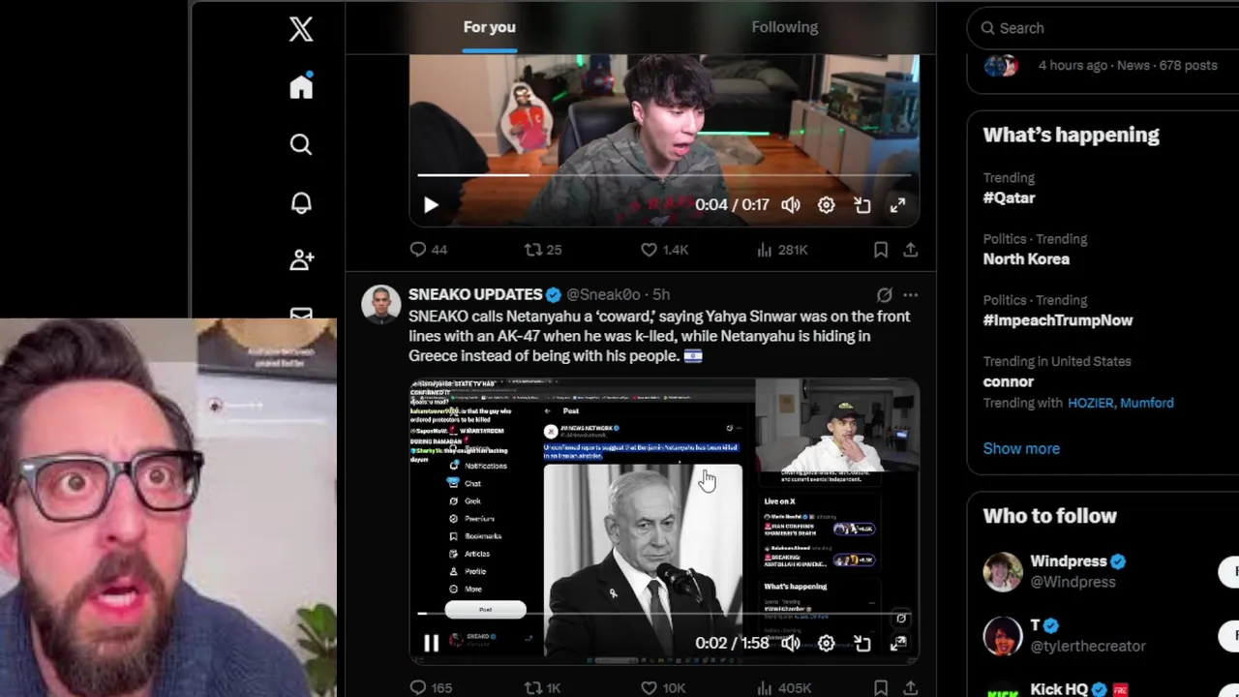
Task: Open SNEAKO UPDATES profile avatar
Action: coord(380,304)
